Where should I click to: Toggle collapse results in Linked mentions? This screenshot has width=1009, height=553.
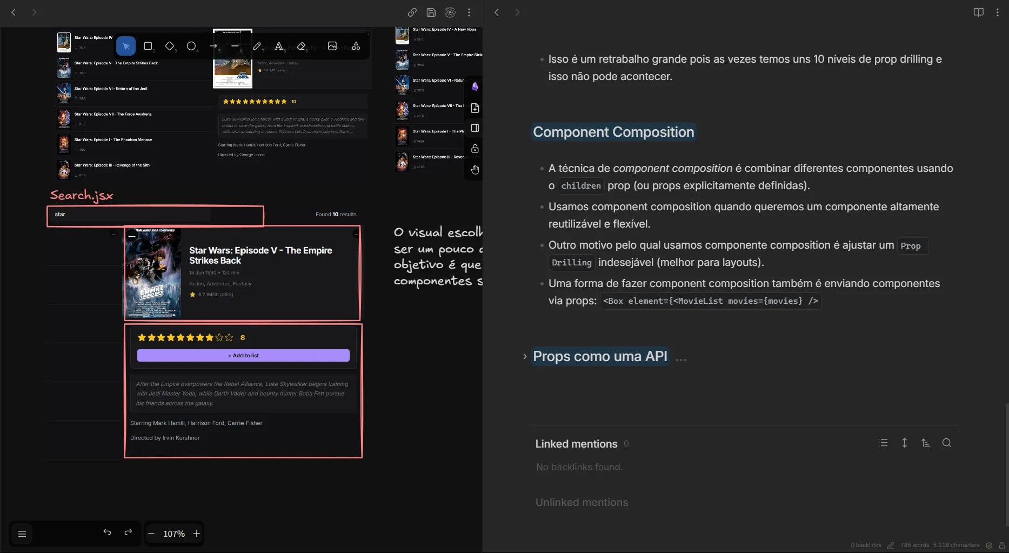(x=883, y=443)
